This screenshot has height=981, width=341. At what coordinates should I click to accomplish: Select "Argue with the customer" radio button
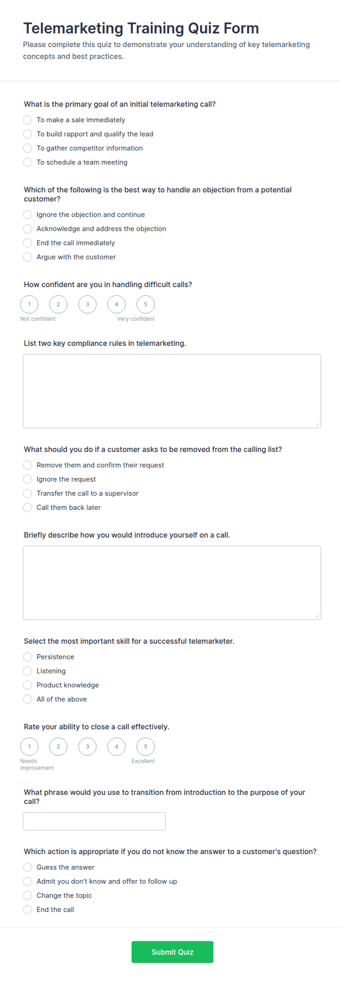pos(27,257)
